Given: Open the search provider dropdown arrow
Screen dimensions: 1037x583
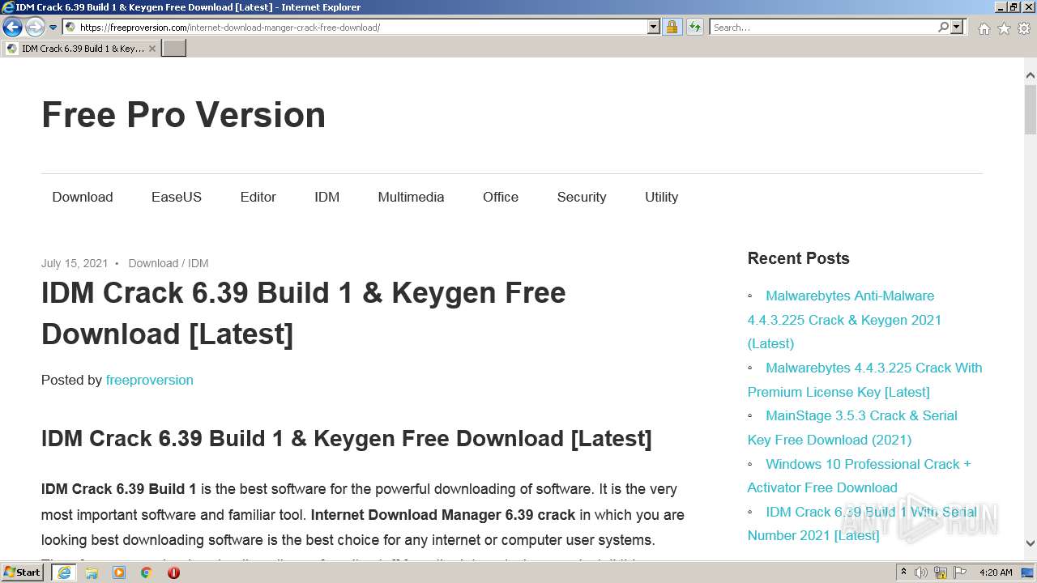Looking at the screenshot, I should pos(957,28).
